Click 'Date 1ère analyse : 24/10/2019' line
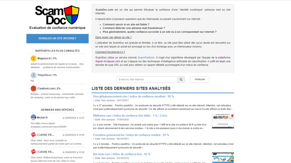The image size is (291, 163). click(x=111, y=158)
